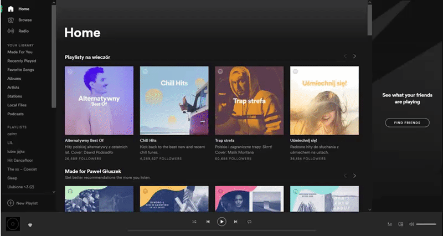The width and height of the screenshot is (443, 236).
Task: Open the Chill Hits playlist cover
Action: [174, 101]
